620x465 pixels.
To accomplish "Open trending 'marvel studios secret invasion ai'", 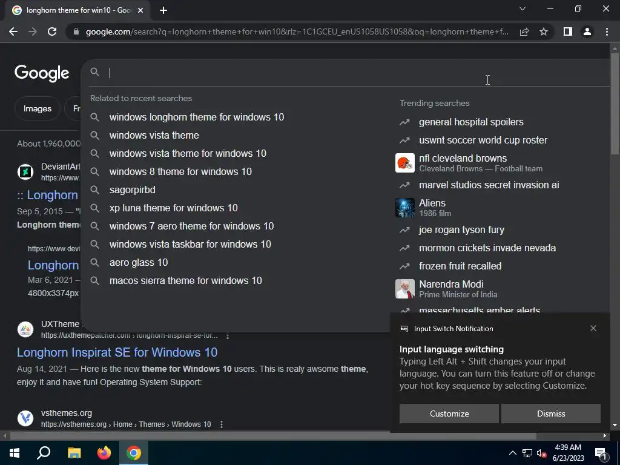I will pyautogui.click(x=489, y=185).
